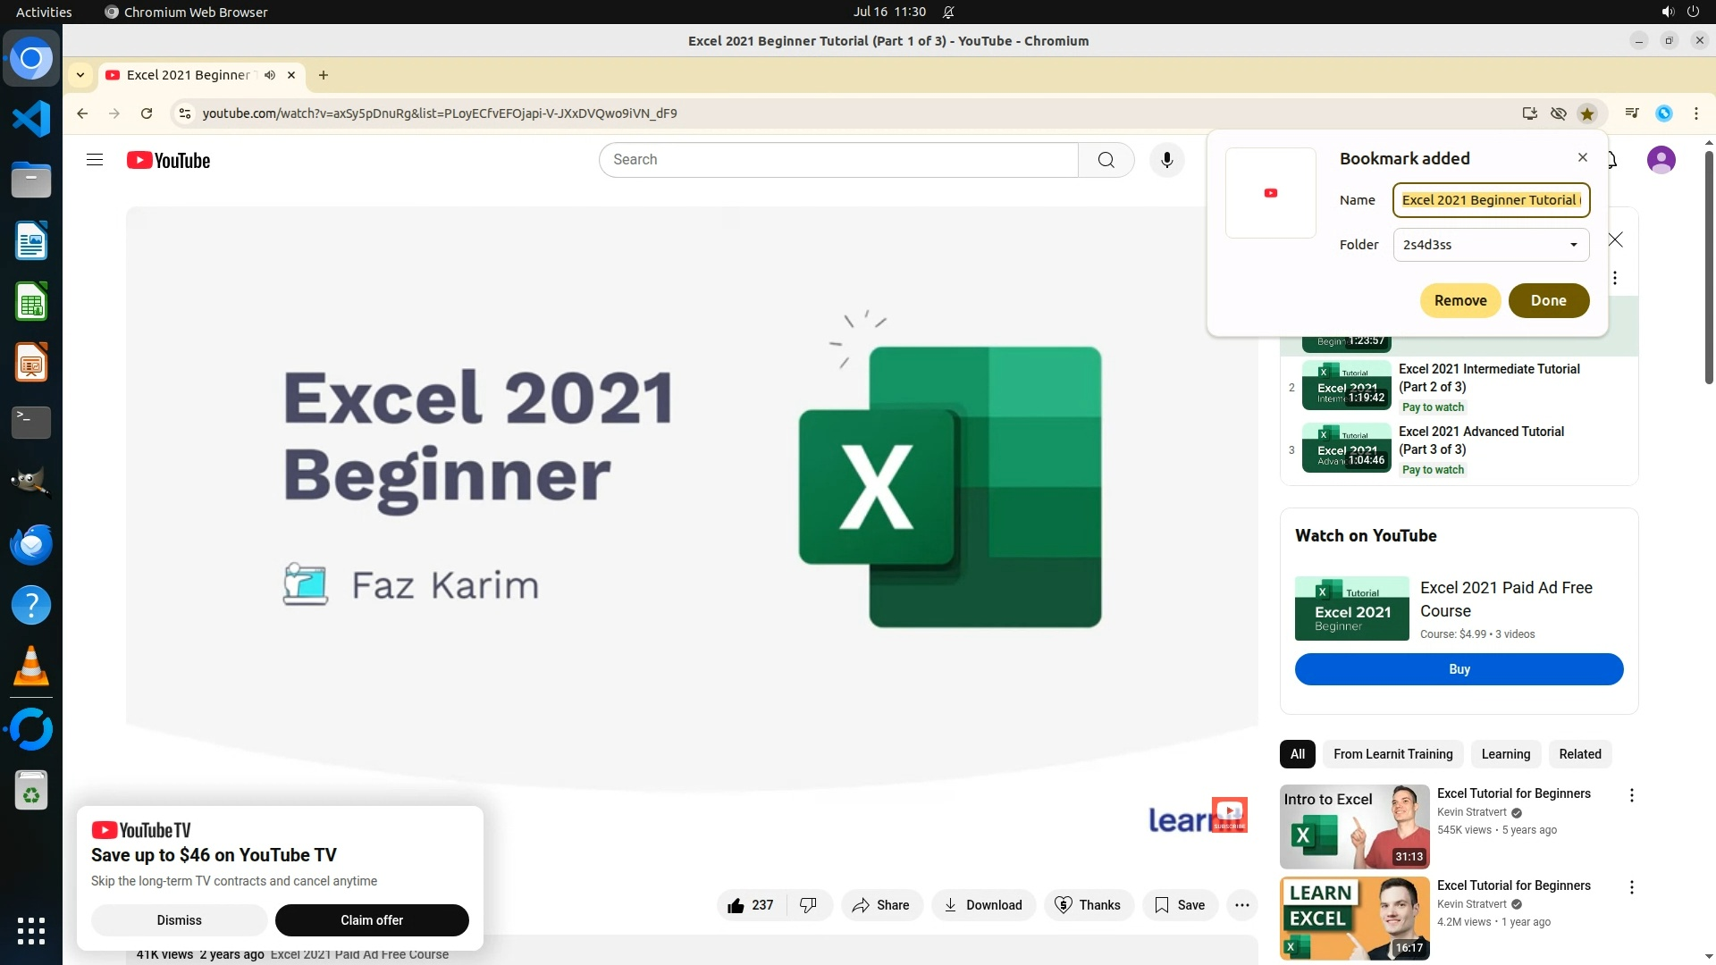1716x965 pixels.
Task: Click the page vertical scrollbar
Action: point(1709,268)
